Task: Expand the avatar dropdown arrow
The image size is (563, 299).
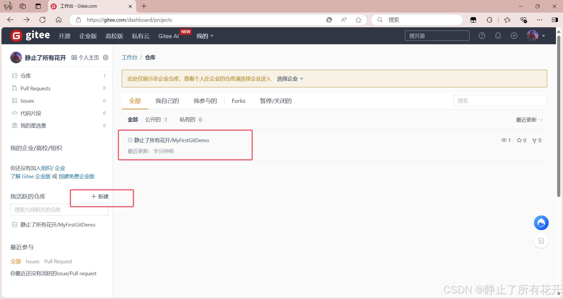Action: pos(543,36)
